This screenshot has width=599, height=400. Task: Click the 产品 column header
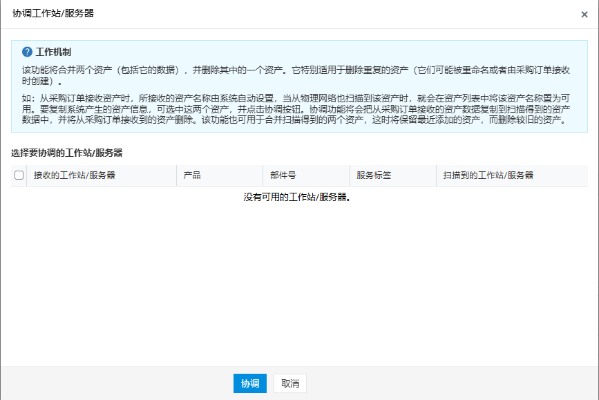pyautogui.click(x=192, y=175)
